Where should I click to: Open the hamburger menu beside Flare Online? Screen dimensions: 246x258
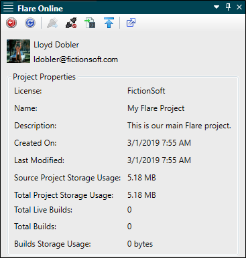pos(8,7)
